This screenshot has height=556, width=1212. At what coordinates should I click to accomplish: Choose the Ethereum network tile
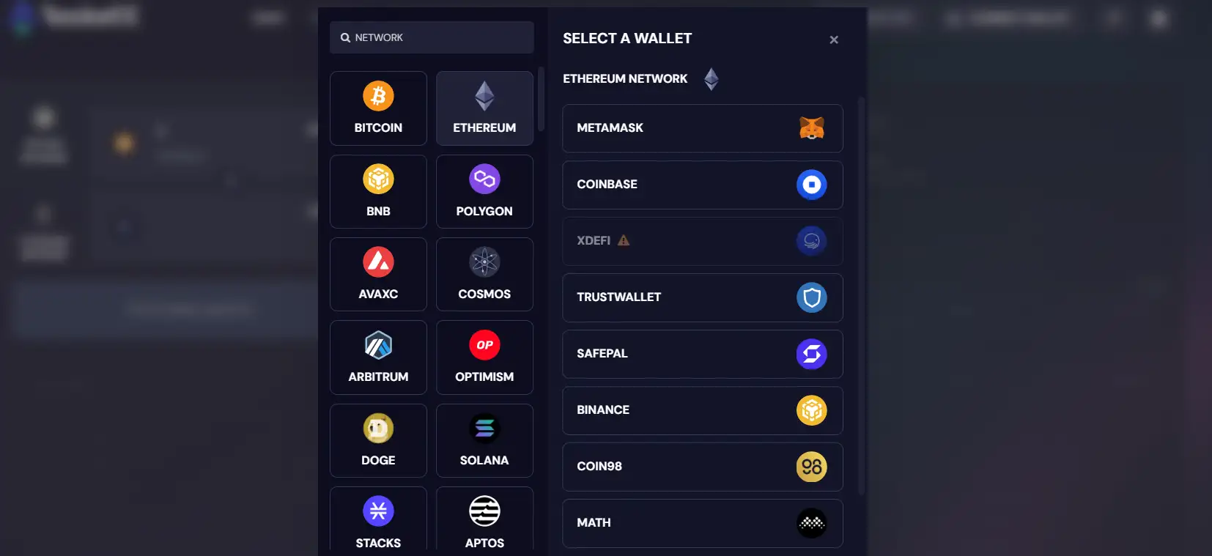click(484, 108)
